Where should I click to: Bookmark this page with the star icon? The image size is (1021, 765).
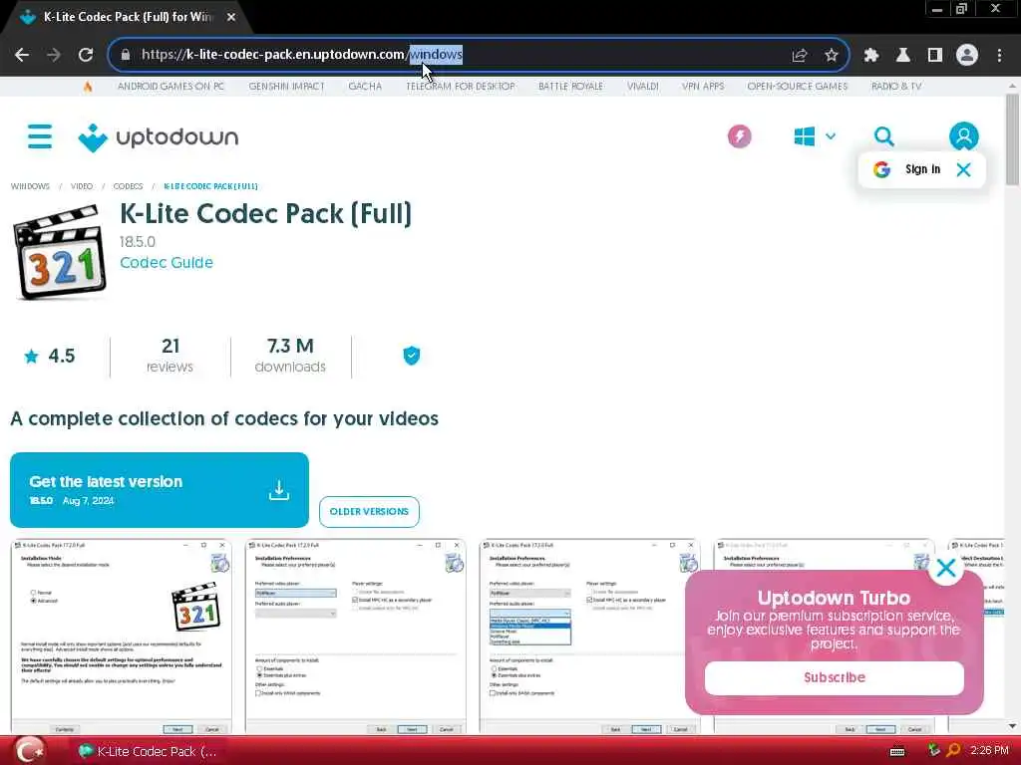point(831,56)
